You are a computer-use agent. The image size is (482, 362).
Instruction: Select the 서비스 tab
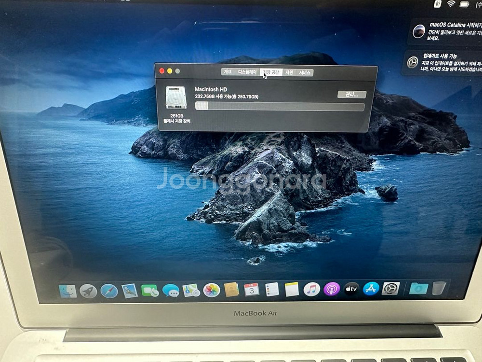click(305, 72)
